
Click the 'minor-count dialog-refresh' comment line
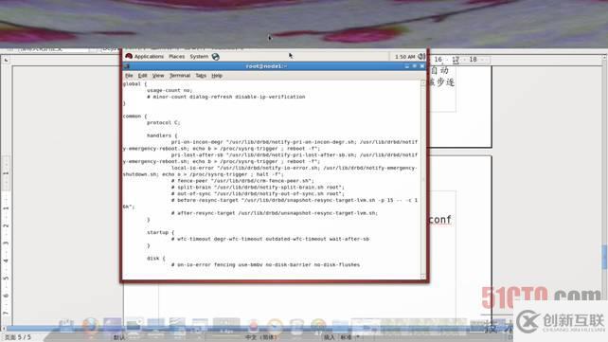pyautogui.click(x=225, y=97)
